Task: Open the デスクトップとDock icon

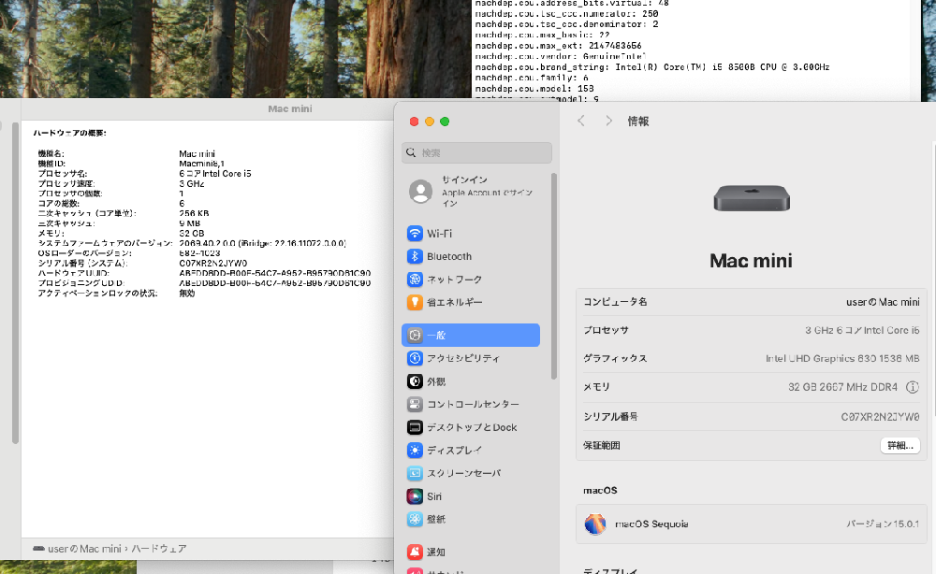Action: pos(415,427)
